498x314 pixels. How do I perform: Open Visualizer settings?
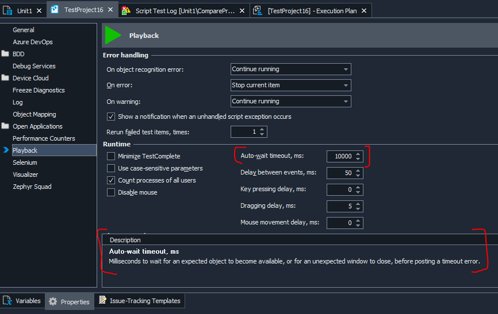[x=25, y=175]
